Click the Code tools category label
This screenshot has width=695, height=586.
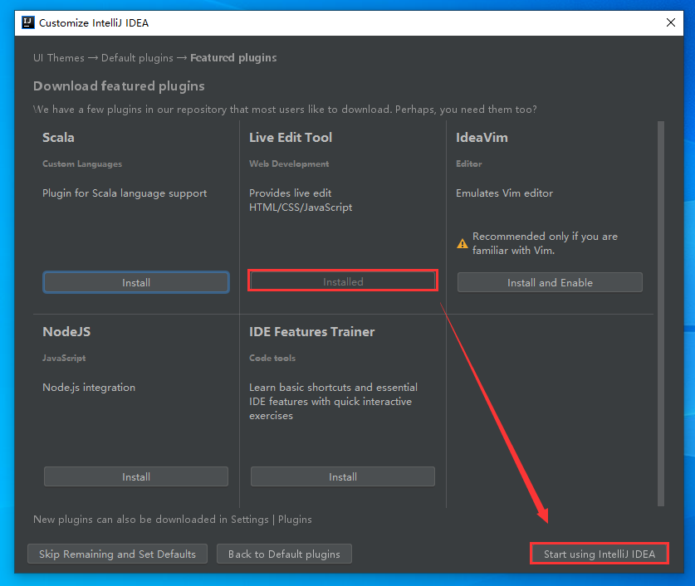click(272, 358)
